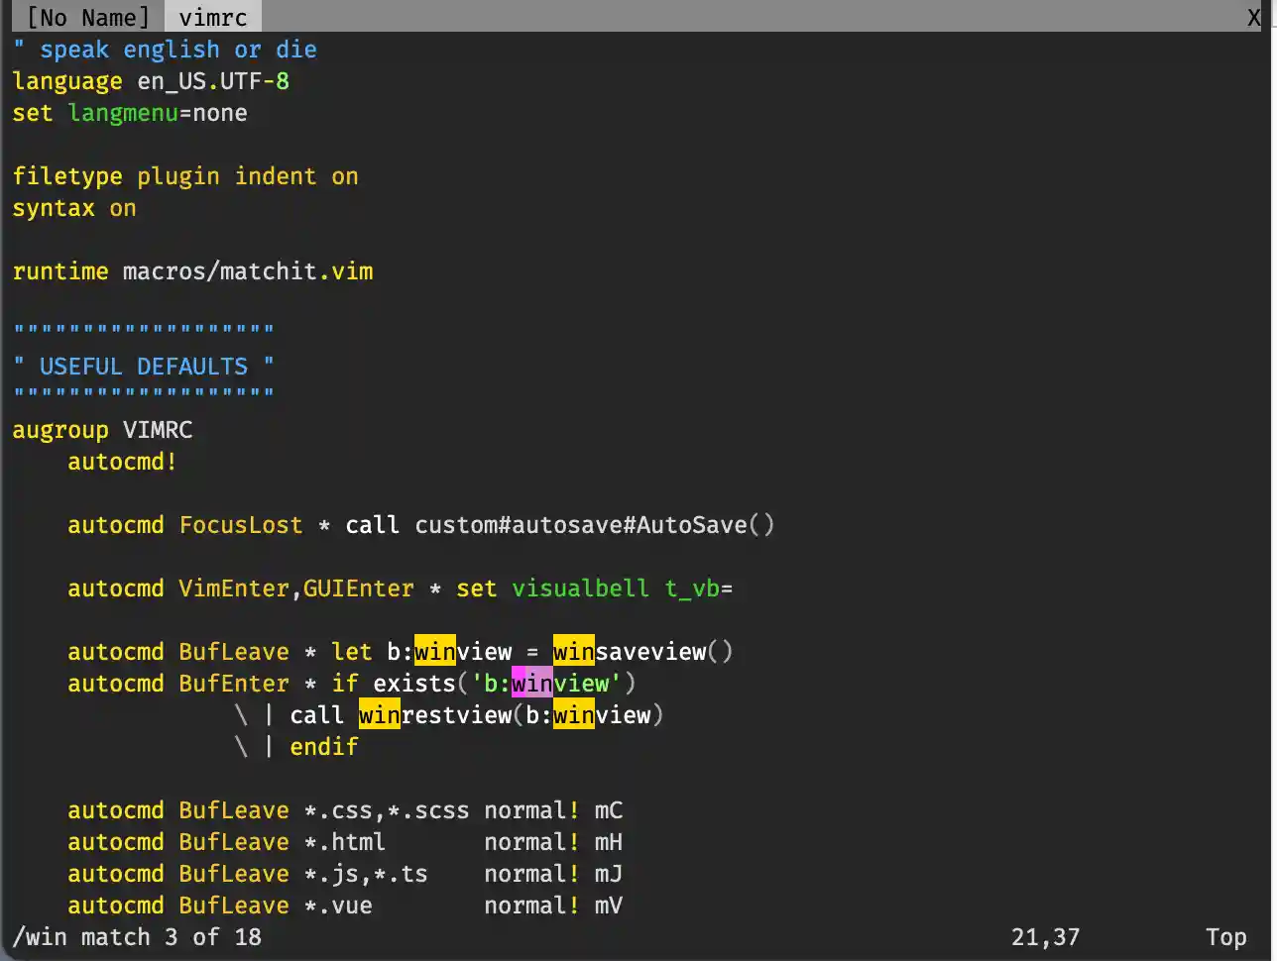
Task: Click the '/win match 3 of 18' search status
Action: tap(138, 937)
